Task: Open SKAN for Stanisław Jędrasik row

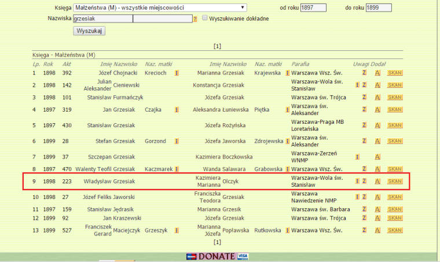Action: (x=394, y=209)
